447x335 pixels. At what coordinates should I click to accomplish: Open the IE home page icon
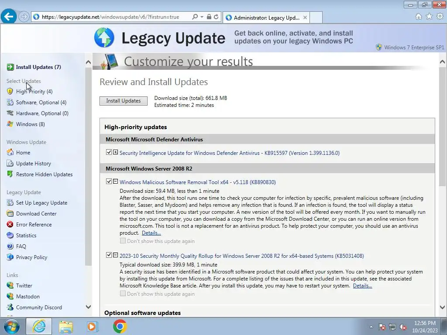tap(419, 17)
